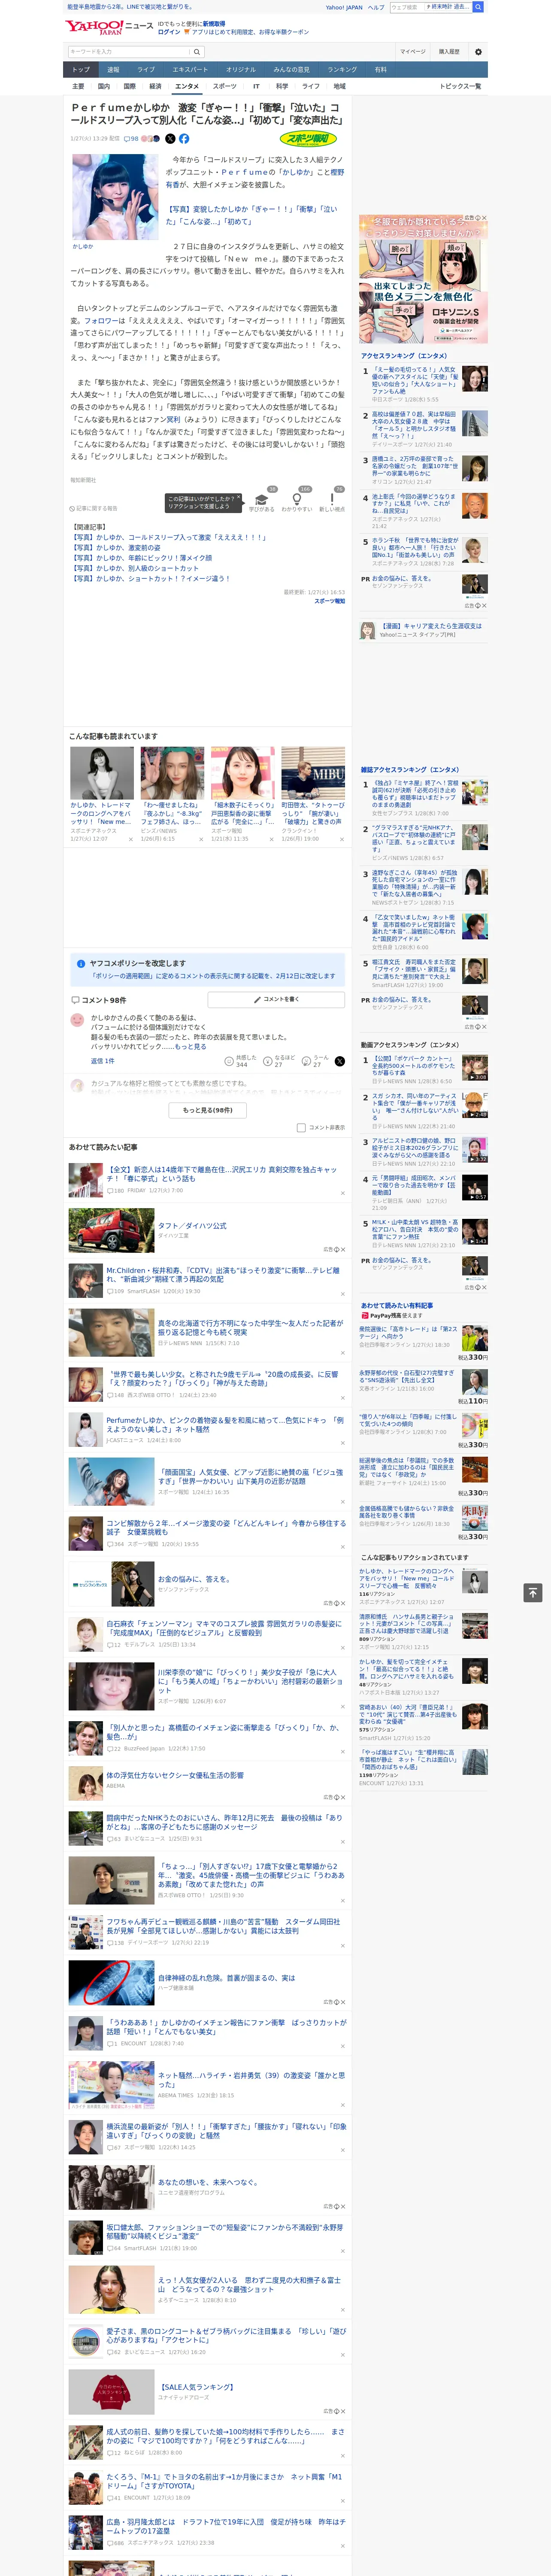
Task: Select the トップ navigation tab
Action: pyautogui.click(x=81, y=70)
